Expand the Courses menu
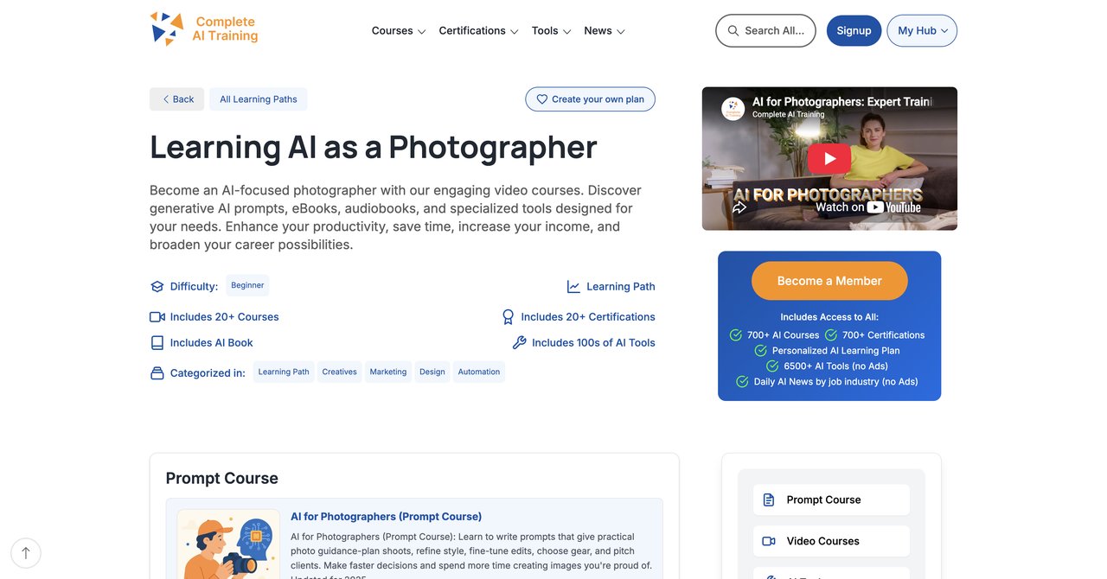 pyautogui.click(x=399, y=30)
